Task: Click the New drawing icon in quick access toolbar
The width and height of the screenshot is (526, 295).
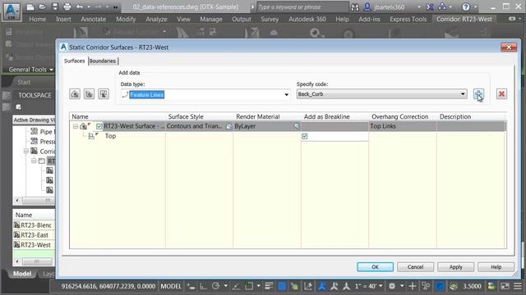Action: pyautogui.click(x=30, y=7)
